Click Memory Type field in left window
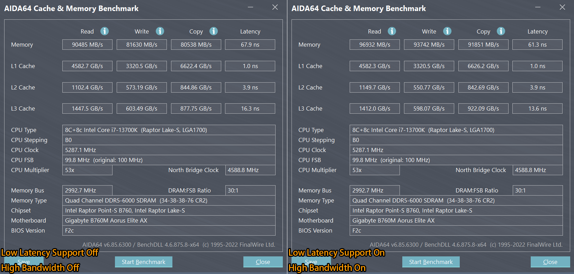The width and height of the screenshot is (574, 274). 169,200
